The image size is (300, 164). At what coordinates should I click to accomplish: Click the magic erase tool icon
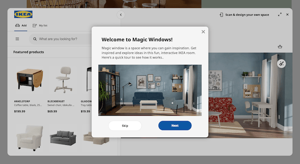pos(282,63)
